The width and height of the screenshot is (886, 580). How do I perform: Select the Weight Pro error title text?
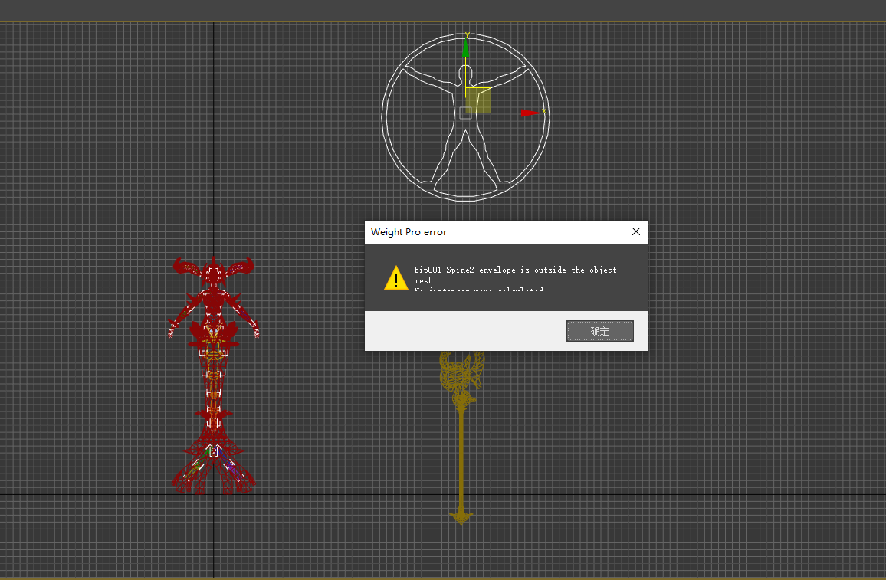(x=409, y=232)
